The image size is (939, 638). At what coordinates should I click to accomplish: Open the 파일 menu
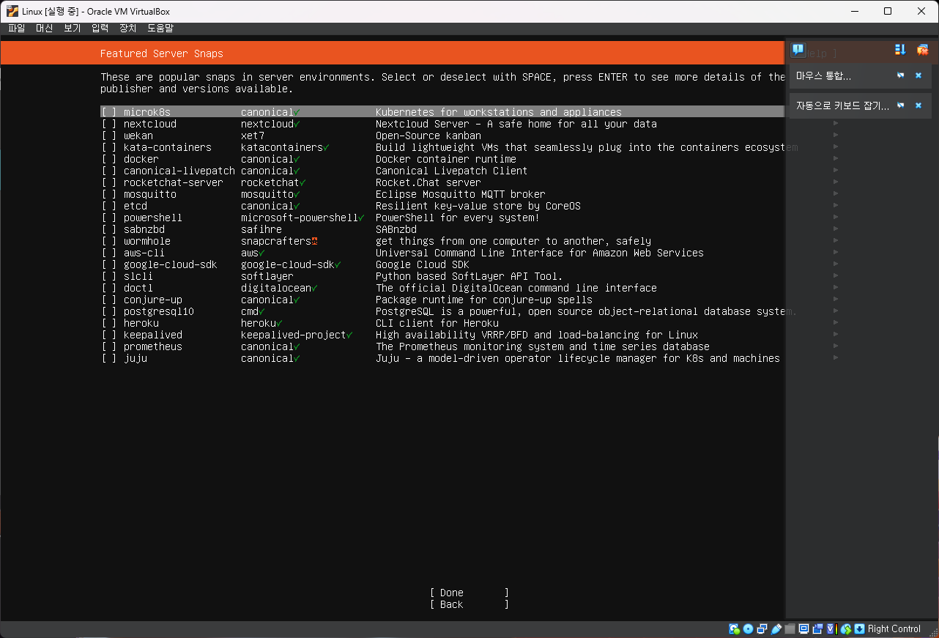[x=16, y=28]
